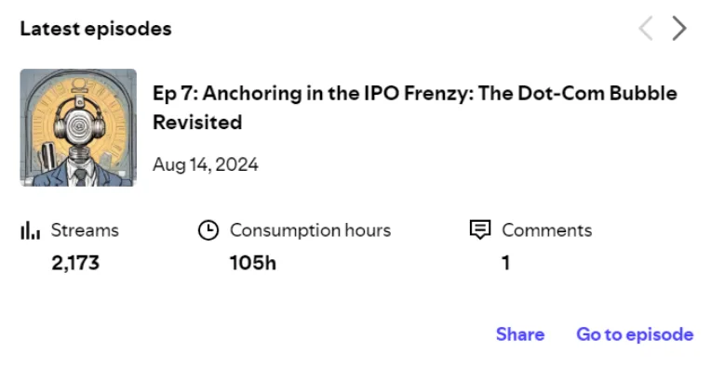Click the Latest episodes heading
The width and height of the screenshot is (711, 365).
[96, 29]
